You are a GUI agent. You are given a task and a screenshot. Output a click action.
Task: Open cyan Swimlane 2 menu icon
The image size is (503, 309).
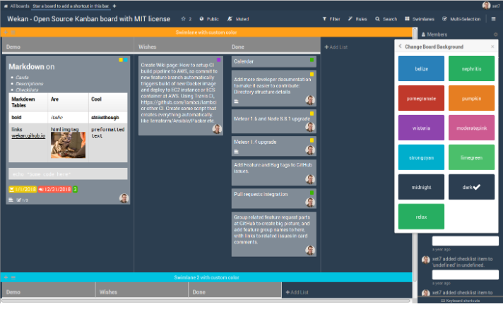tap(13, 278)
